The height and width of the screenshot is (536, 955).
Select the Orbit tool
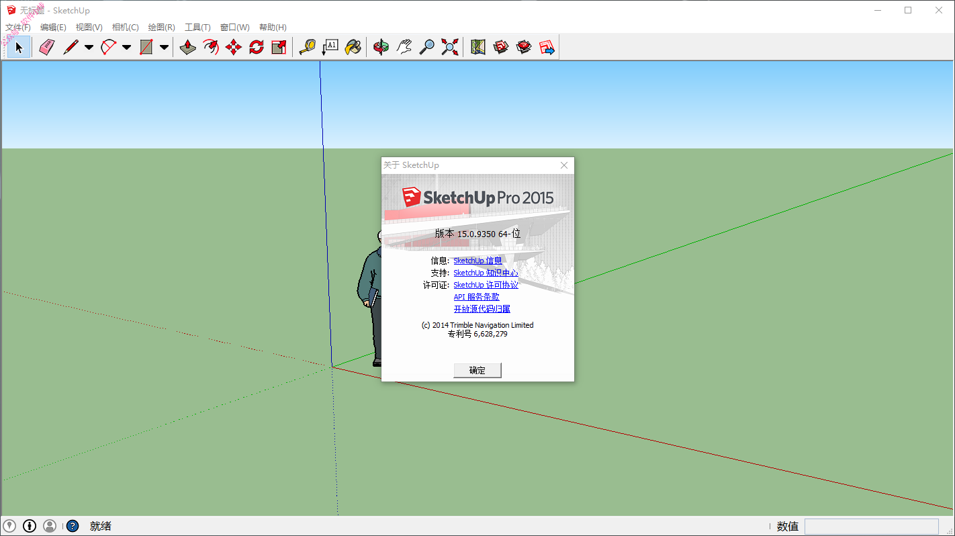click(381, 47)
